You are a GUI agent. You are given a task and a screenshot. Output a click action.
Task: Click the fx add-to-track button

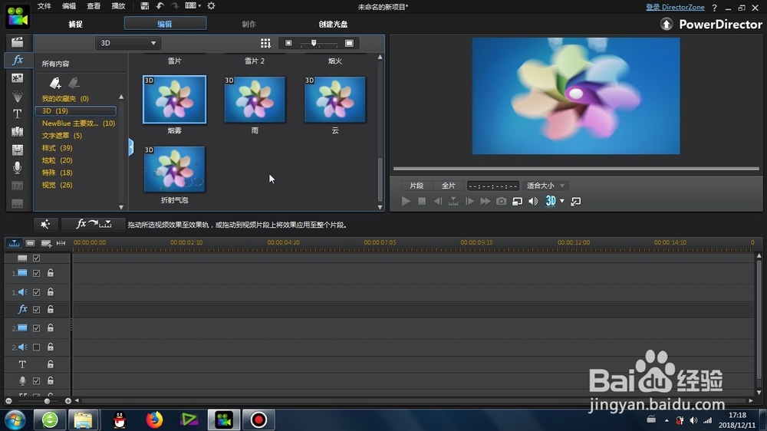(x=94, y=224)
